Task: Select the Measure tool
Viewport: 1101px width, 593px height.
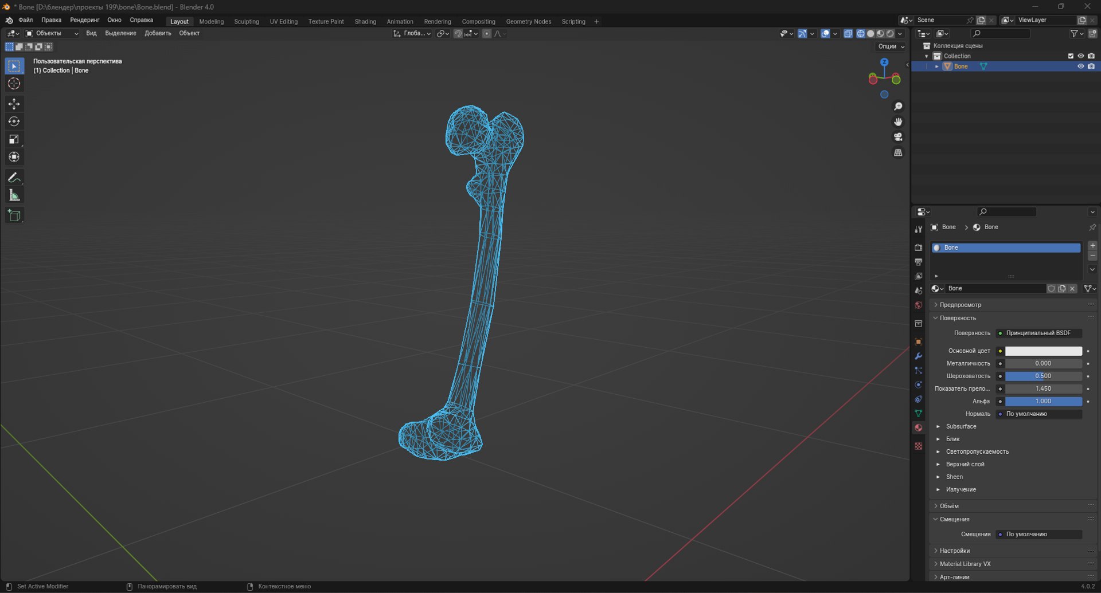Action: pos(14,195)
